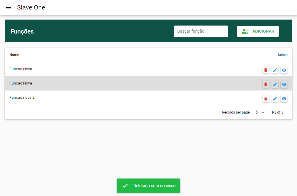Dismiss the Deletado com sucesso notification
Viewport: 297px width, 196px height.
point(148,186)
